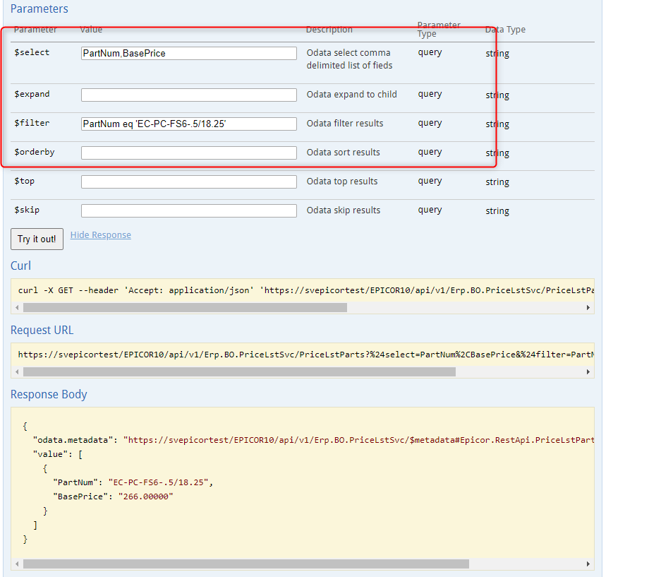This screenshot has height=577, width=649.
Task: Focus the $expand value input box
Action: [189, 95]
